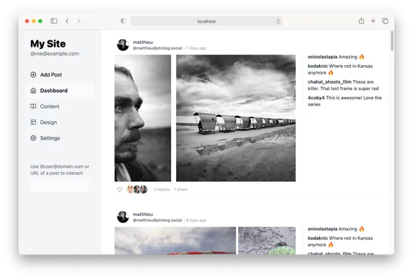Click the interact URL input field

pos(60,185)
